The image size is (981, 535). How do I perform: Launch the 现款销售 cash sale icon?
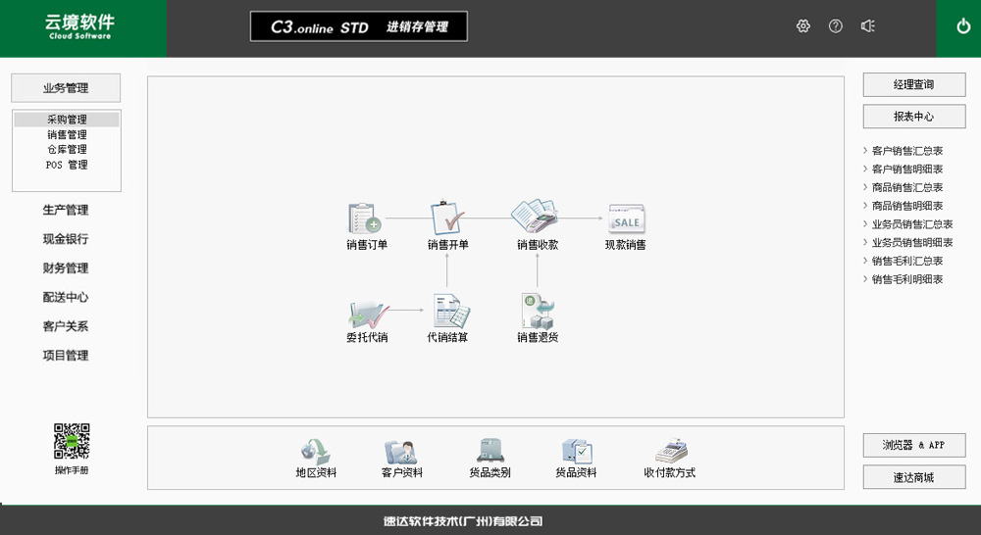click(626, 219)
